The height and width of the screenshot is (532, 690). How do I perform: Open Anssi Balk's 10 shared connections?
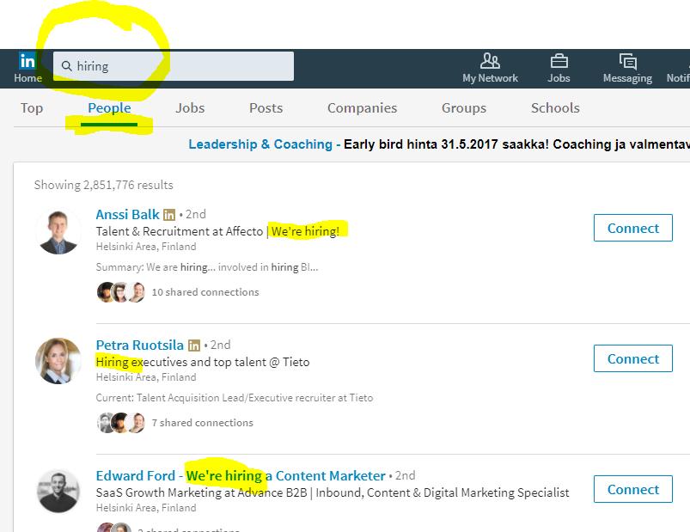click(x=205, y=292)
